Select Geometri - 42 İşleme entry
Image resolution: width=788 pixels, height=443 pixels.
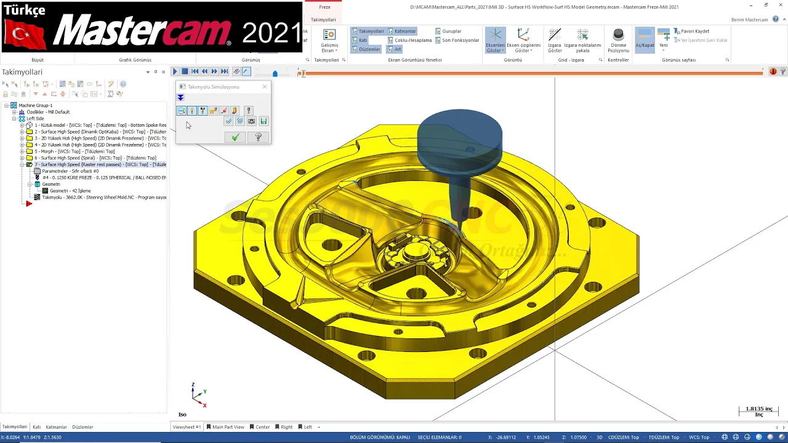click(x=70, y=191)
